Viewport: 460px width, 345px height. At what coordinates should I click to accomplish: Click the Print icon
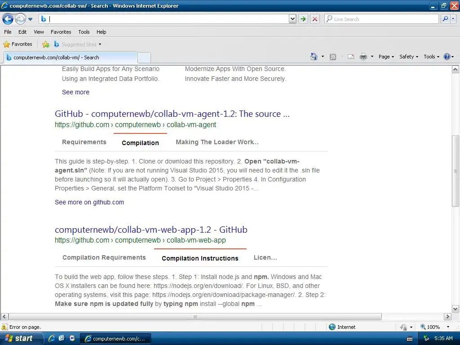click(x=363, y=57)
